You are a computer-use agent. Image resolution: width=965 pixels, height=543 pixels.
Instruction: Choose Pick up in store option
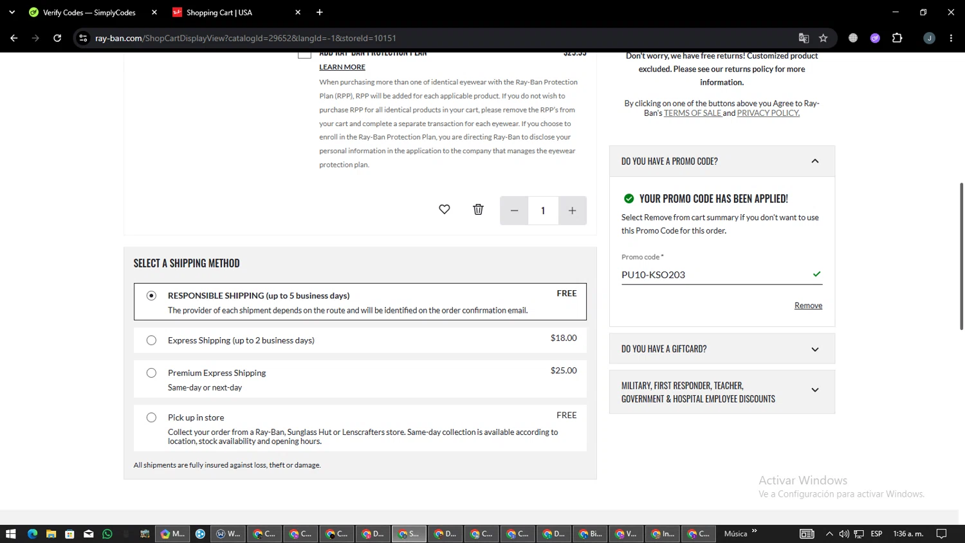click(x=151, y=418)
